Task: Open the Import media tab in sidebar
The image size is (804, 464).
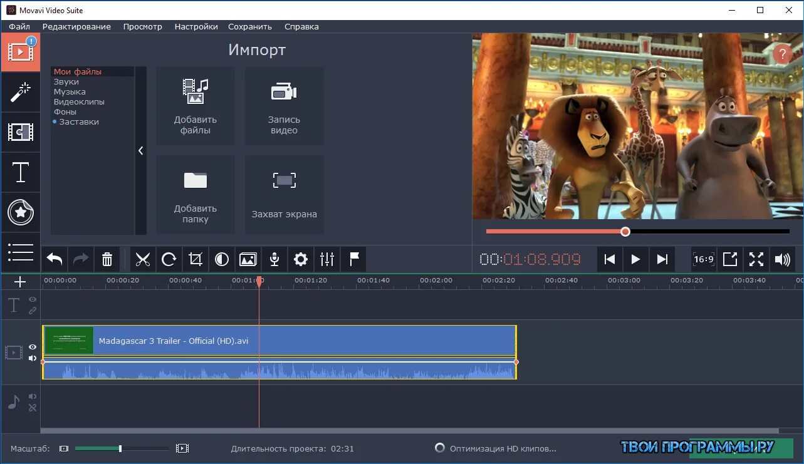Action: click(x=21, y=52)
